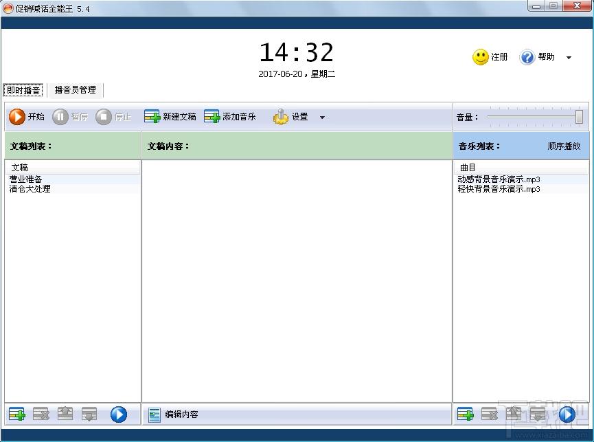594x442 pixels.
Task: Click the smiley face 注册 register button
Action: click(x=481, y=57)
